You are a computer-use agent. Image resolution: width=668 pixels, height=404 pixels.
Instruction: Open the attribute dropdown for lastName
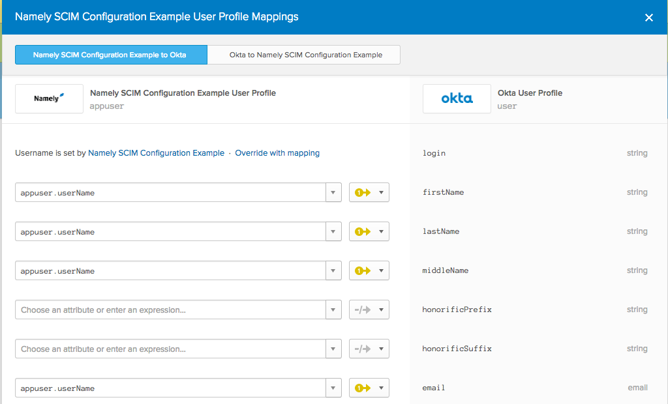pyautogui.click(x=333, y=232)
